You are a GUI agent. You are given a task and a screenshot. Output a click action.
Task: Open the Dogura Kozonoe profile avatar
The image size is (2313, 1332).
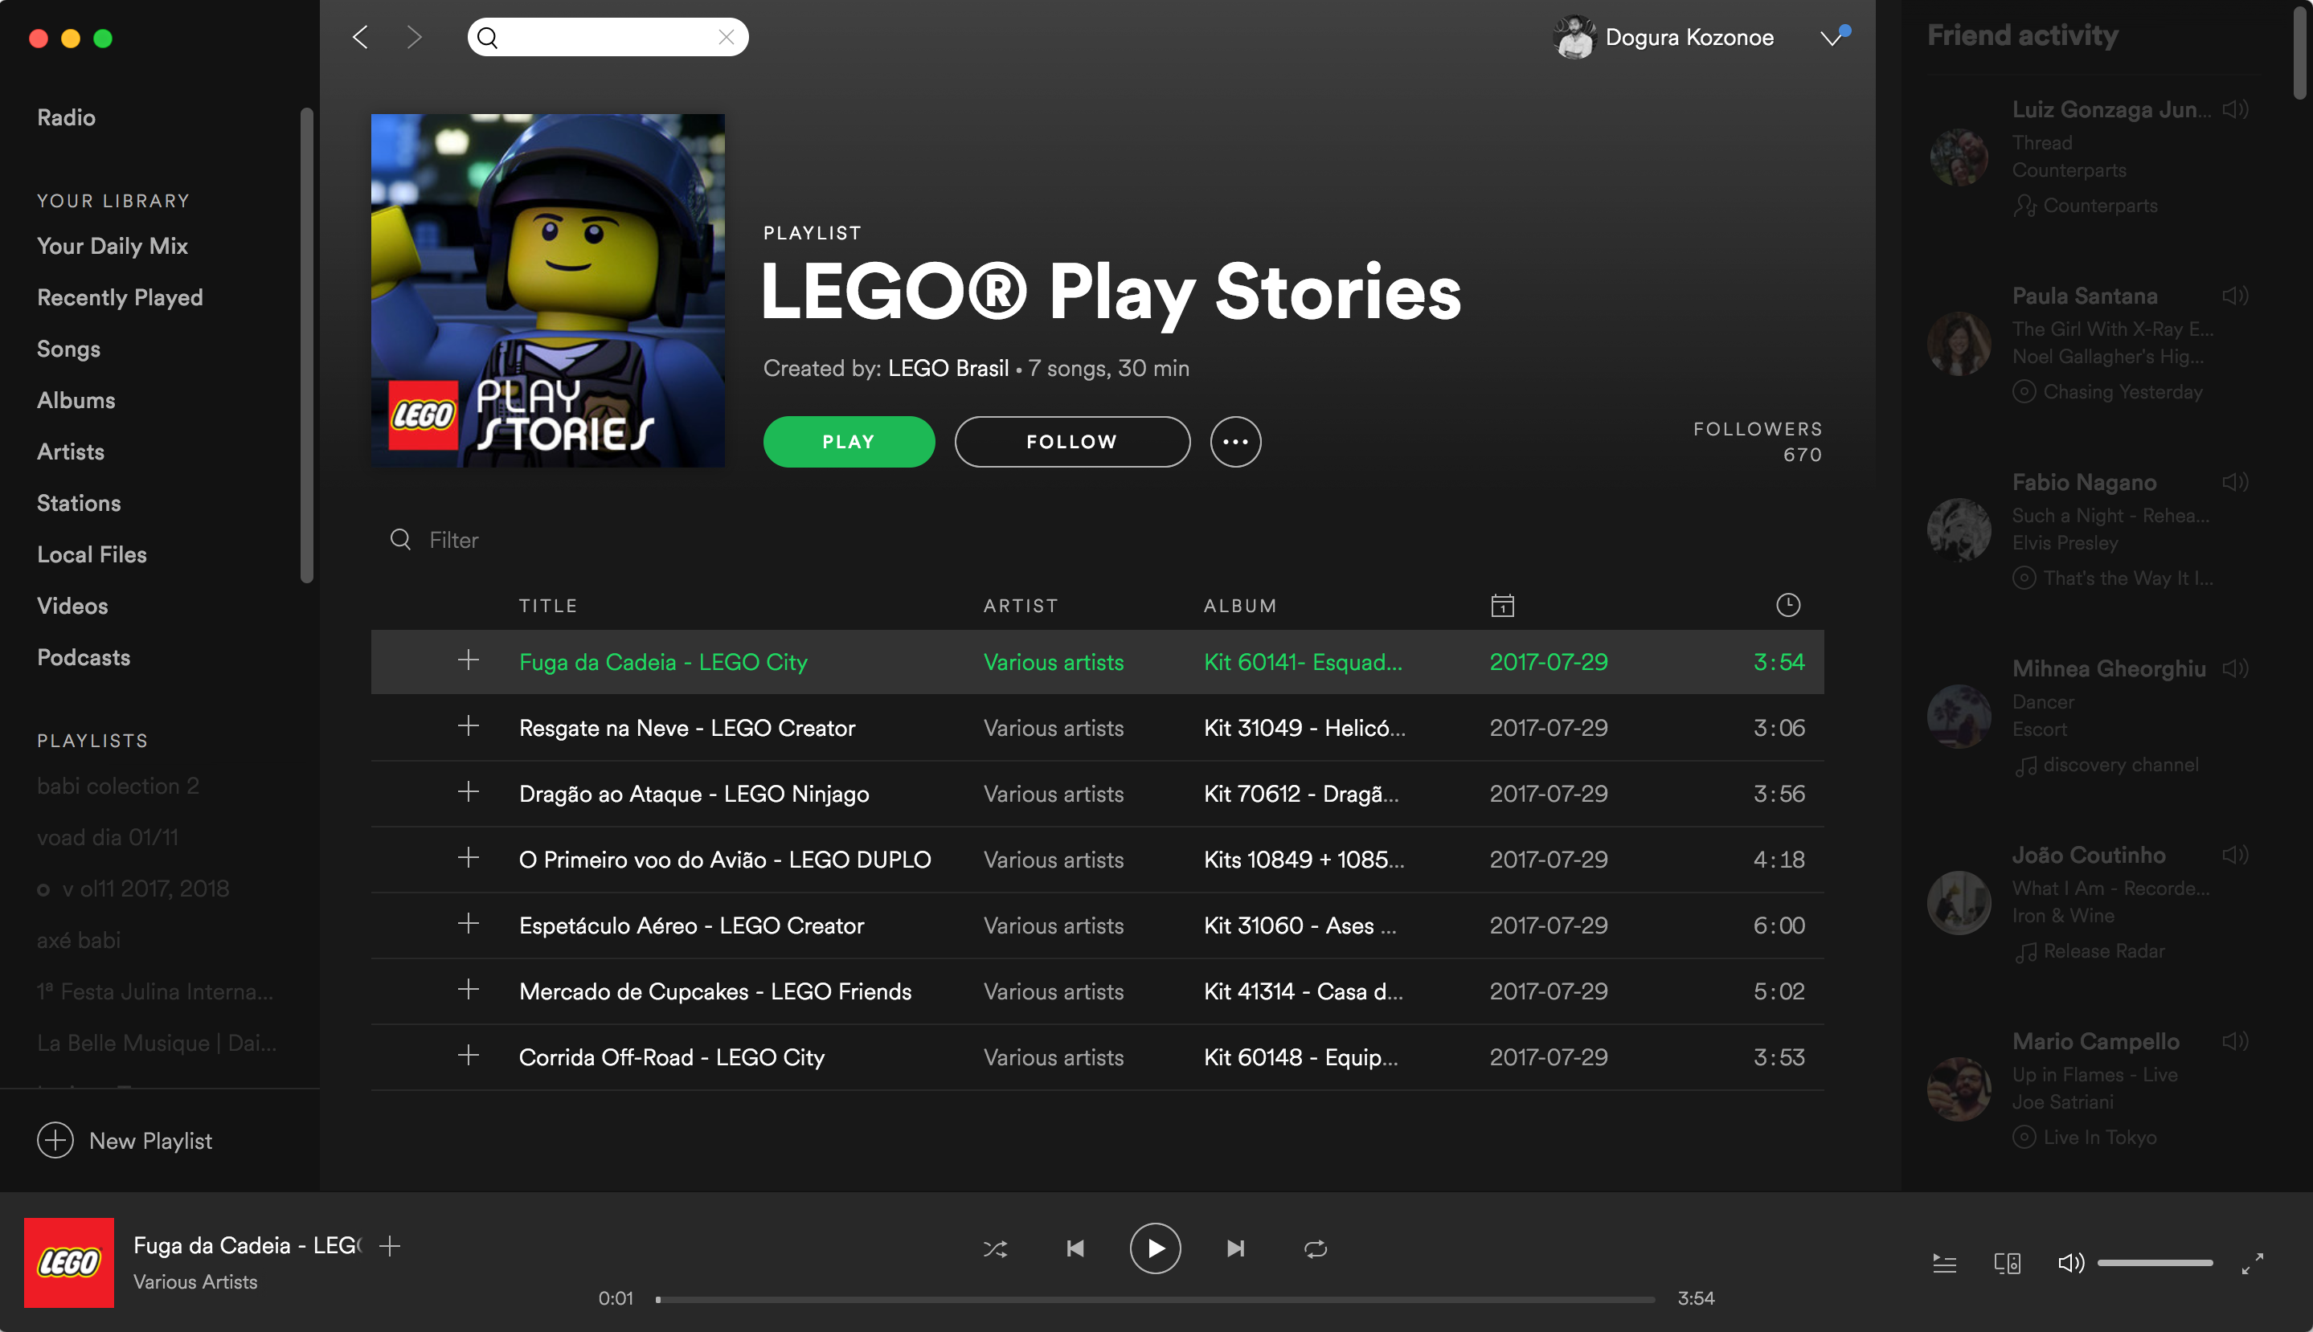pyautogui.click(x=1574, y=38)
